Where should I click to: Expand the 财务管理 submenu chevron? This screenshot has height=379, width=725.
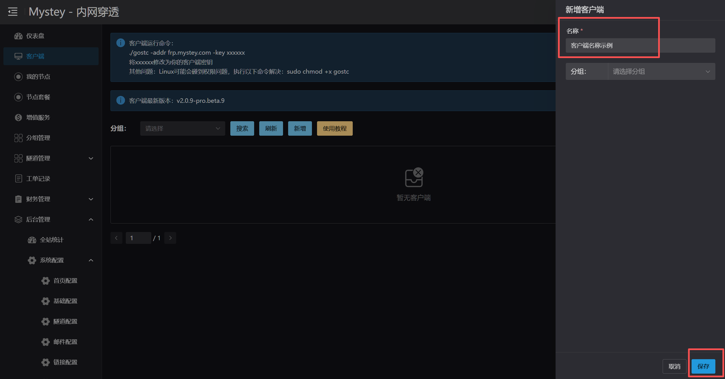coord(91,199)
